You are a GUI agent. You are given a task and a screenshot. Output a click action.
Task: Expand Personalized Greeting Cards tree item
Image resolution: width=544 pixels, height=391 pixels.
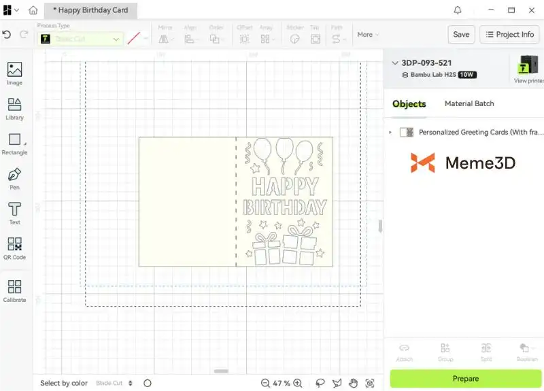click(390, 133)
